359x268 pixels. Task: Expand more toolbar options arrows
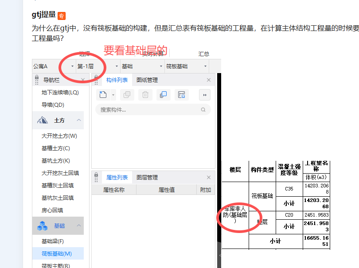tap(205, 95)
